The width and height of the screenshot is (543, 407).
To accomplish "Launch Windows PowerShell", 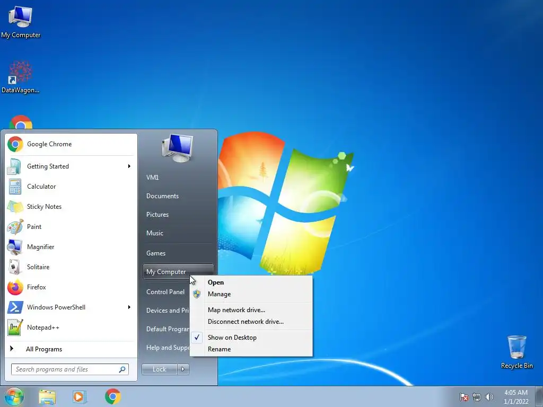I will click(x=71, y=307).
